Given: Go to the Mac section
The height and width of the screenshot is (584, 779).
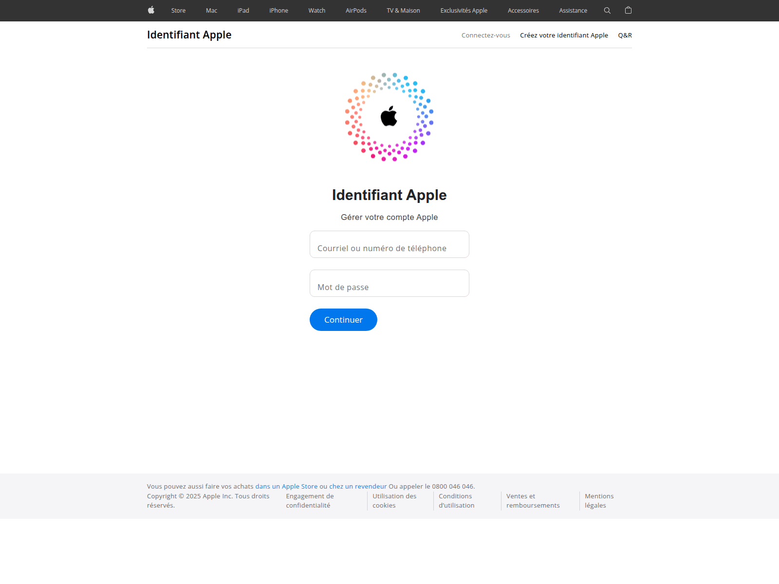Looking at the screenshot, I should (211, 11).
